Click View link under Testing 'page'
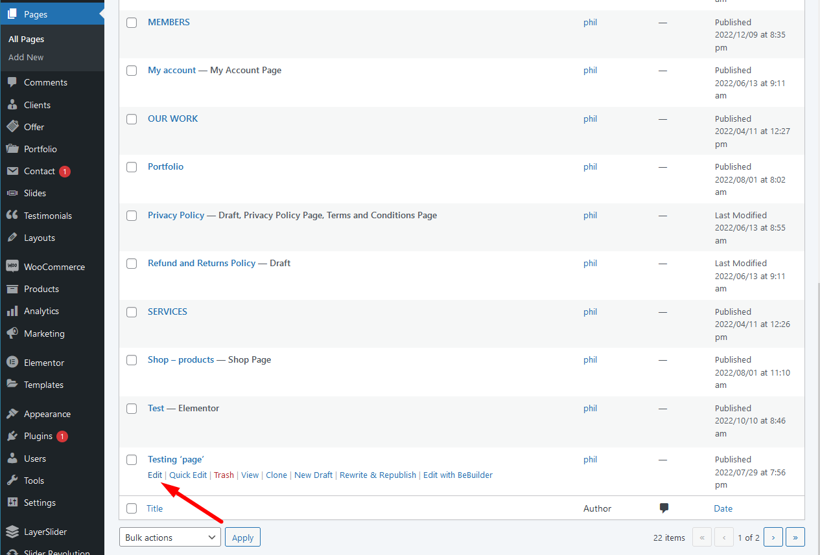Viewport: 820px width, 555px height. pos(250,475)
